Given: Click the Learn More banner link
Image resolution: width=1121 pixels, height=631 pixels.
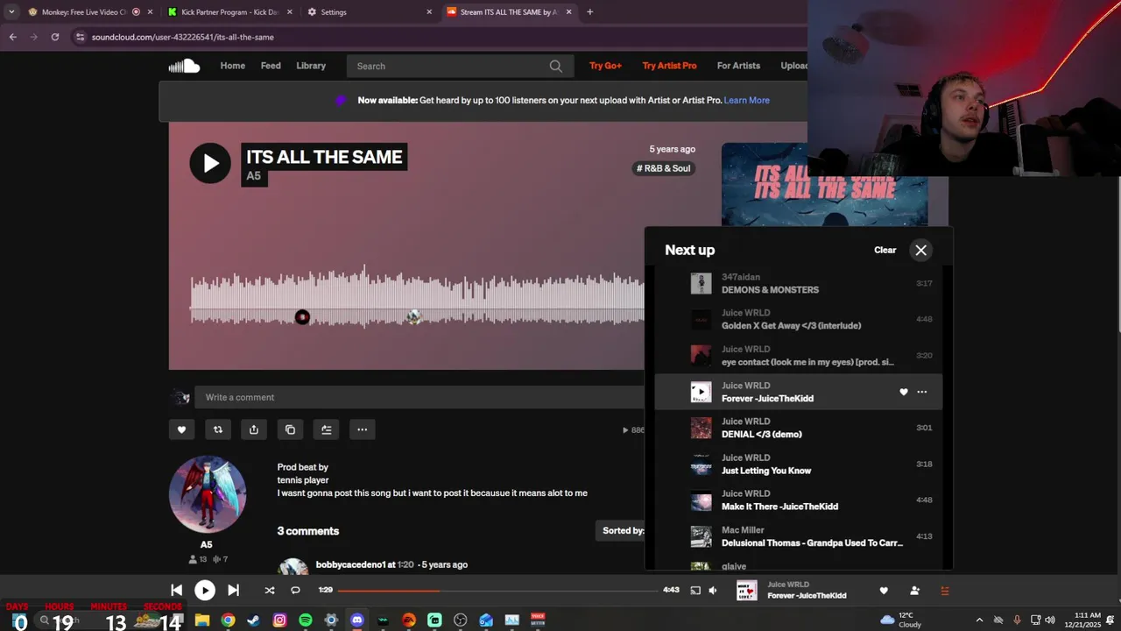Looking at the screenshot, I should click(x=747, y=100).
